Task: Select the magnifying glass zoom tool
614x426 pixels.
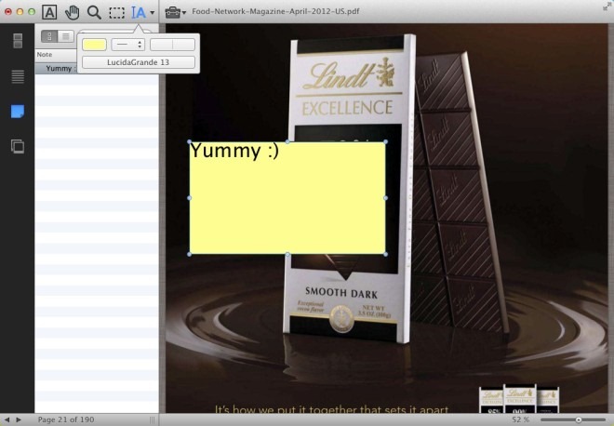Action: 94,12
